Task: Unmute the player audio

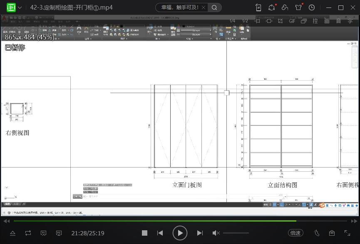Action: pos(216,233)
